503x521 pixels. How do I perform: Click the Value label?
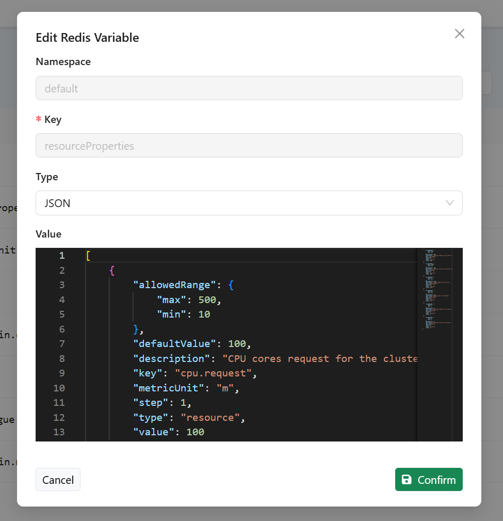pyautogui.click(x=48, y=234)
